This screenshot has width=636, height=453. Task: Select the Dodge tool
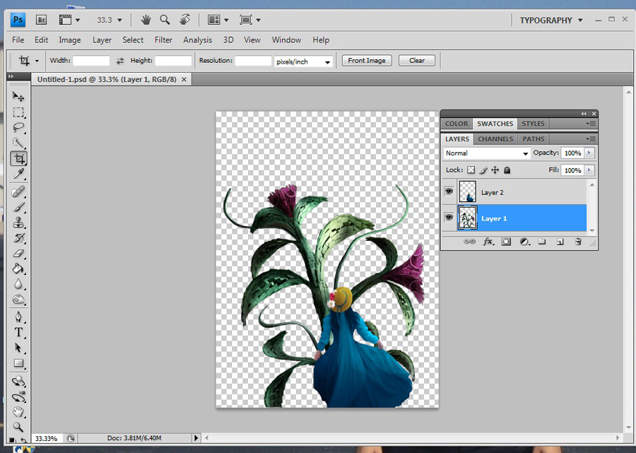(18, 300)
